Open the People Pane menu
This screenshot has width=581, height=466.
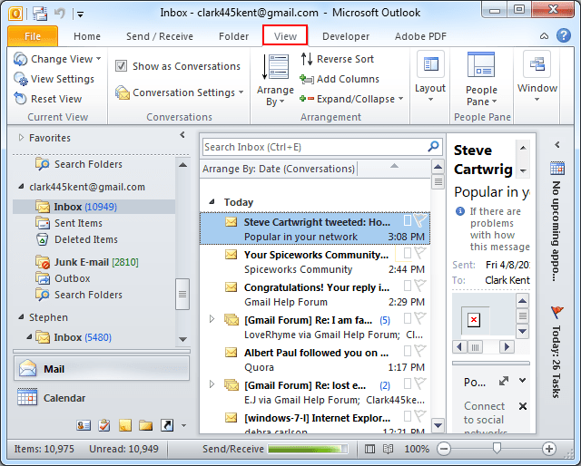tap(481, 79)
